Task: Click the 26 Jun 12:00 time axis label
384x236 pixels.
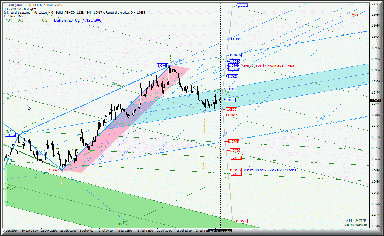Action: pos(68,231)
